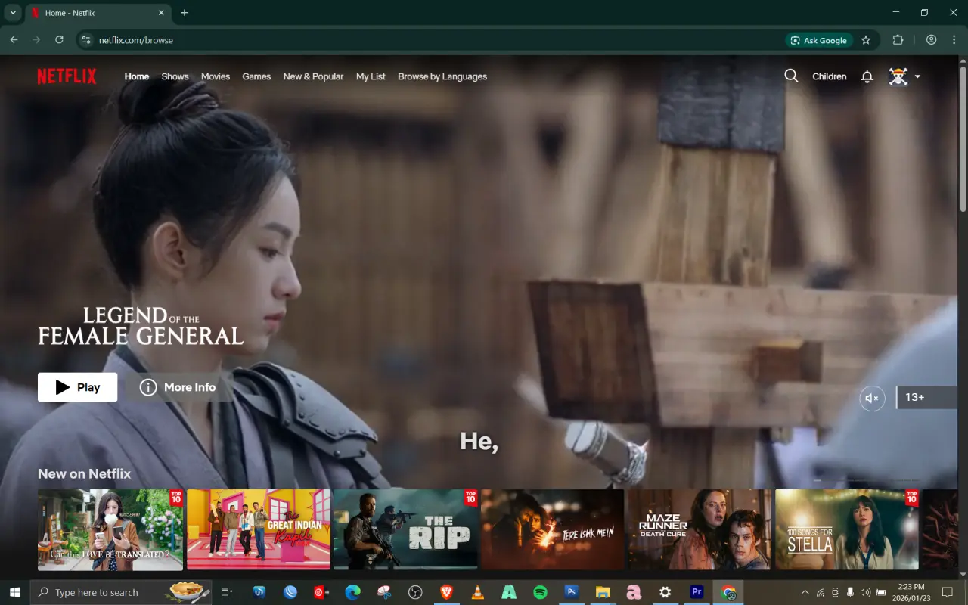The image size is (968, 605).
Task: Open Windows Settings gear in taskbar
Action: click(665, 592)
